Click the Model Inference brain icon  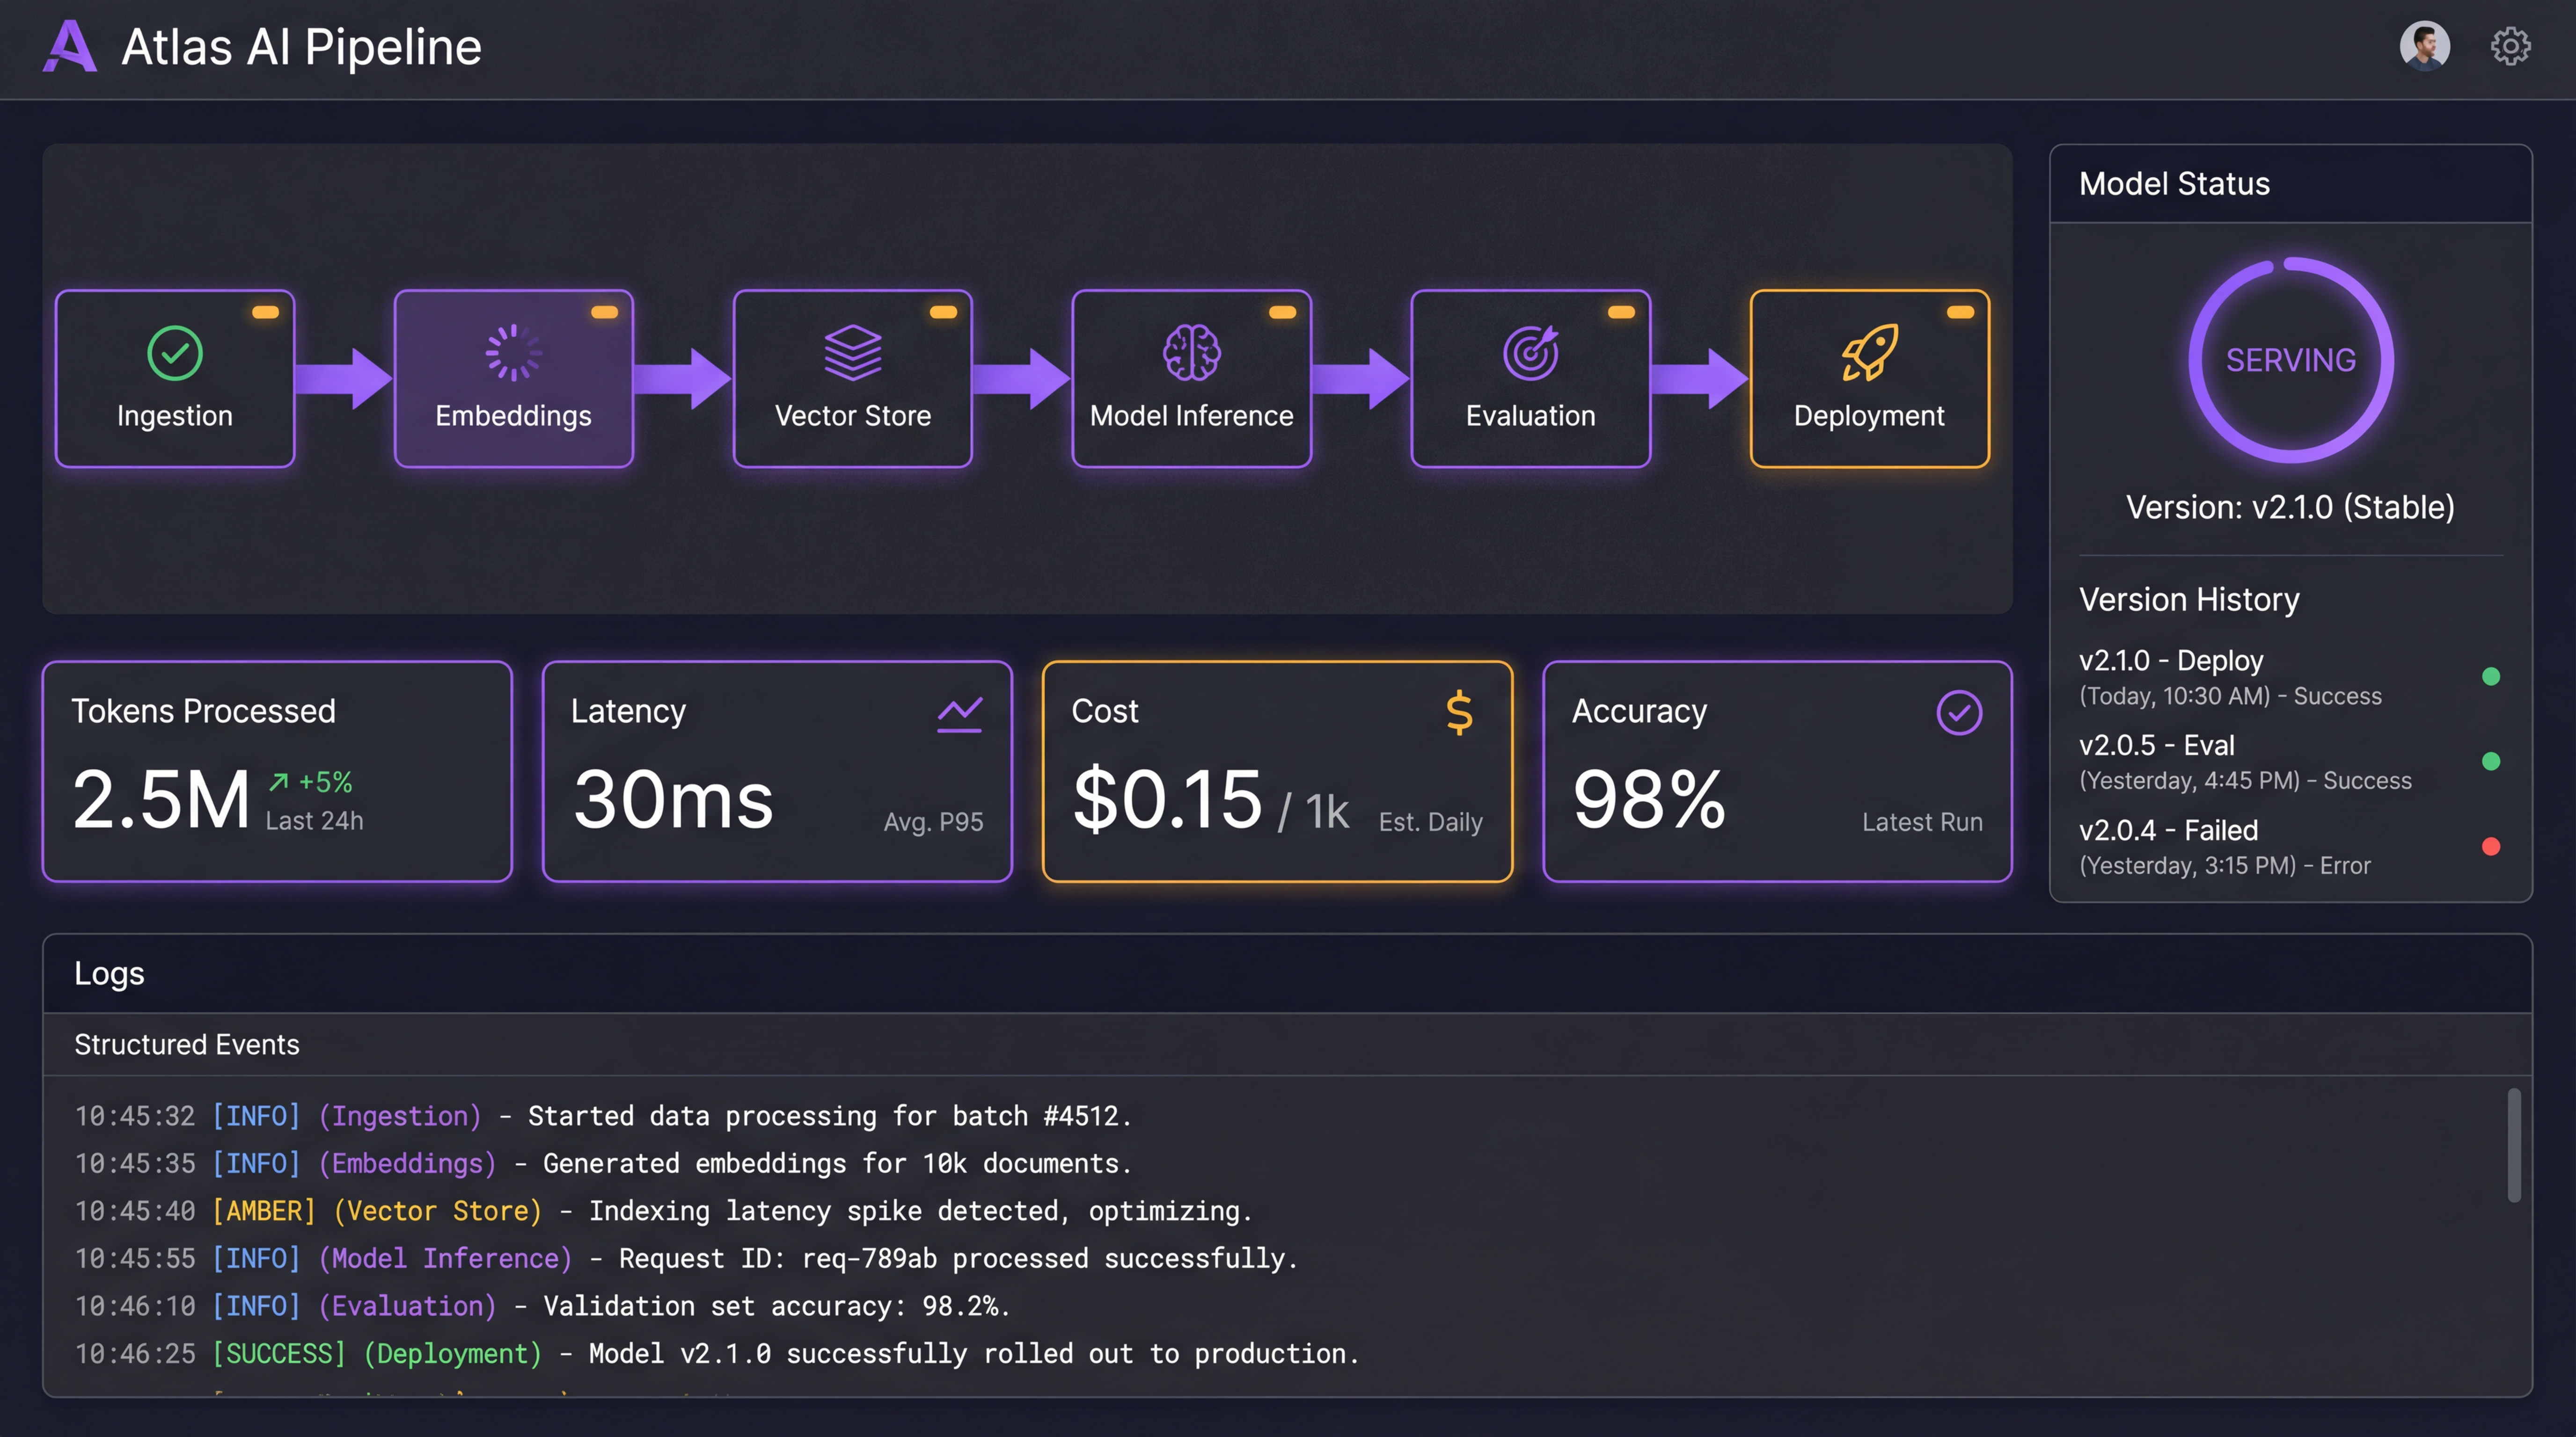1191,353
